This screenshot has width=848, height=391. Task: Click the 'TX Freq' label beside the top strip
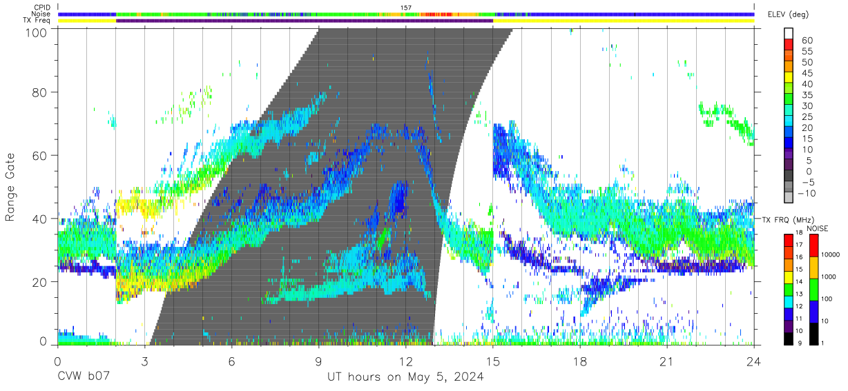[x=37, y=21]
